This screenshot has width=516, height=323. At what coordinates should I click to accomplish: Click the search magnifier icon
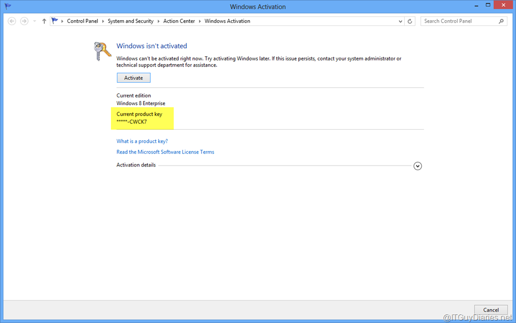tap(501, 21)
